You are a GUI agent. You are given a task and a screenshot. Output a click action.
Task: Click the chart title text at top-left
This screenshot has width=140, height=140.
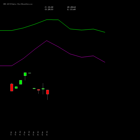tap(18, 4)
